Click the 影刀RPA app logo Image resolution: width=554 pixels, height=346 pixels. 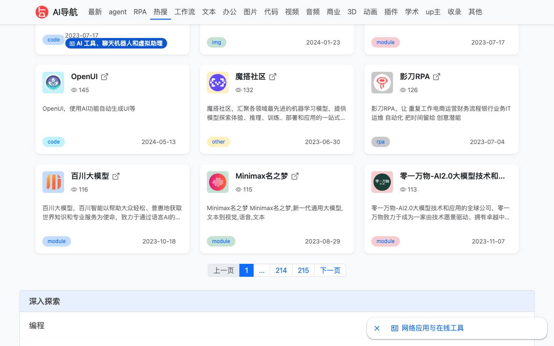(x=382, y=83)
